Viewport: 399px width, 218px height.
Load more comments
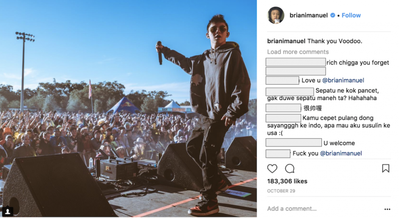298,52
